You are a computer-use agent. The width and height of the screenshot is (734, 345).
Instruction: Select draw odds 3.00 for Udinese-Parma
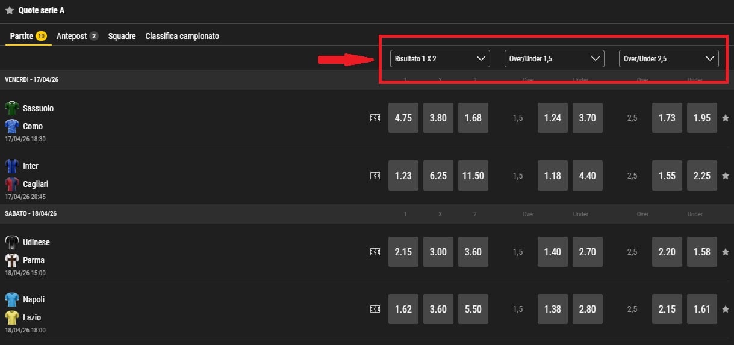(438, 252)
